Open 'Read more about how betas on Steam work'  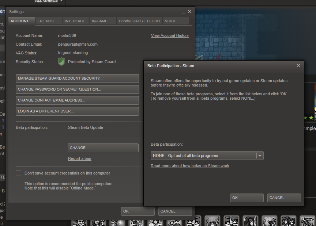point(190,166)
